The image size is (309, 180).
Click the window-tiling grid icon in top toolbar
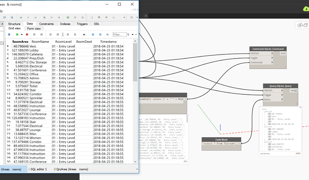click(132, 17)
